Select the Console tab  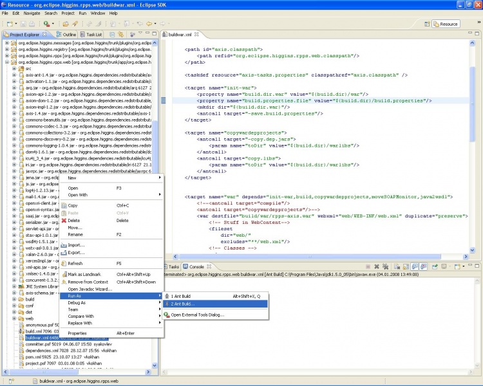coord(197,266)
